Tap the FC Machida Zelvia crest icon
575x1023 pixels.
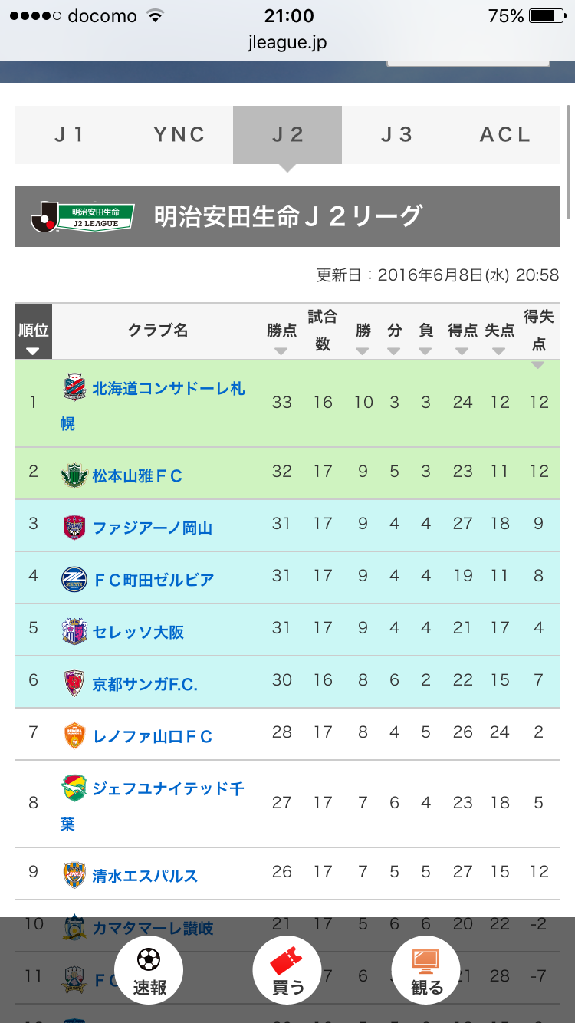point(74,580)
